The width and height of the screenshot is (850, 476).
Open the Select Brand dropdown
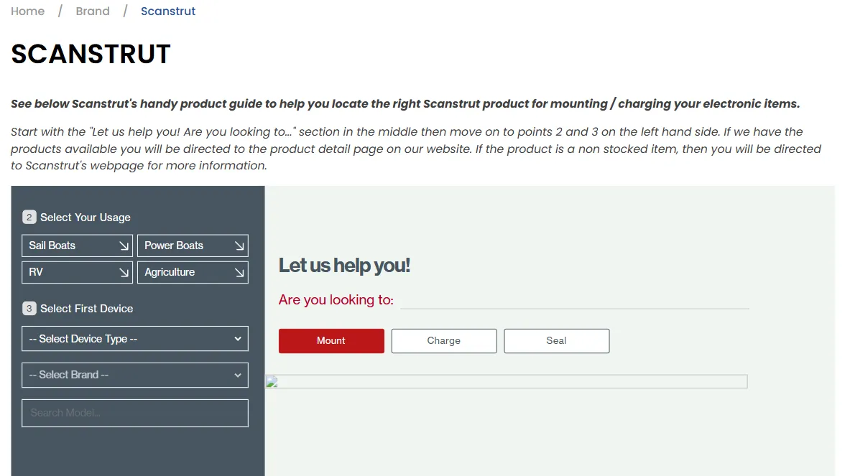(134, 375)
